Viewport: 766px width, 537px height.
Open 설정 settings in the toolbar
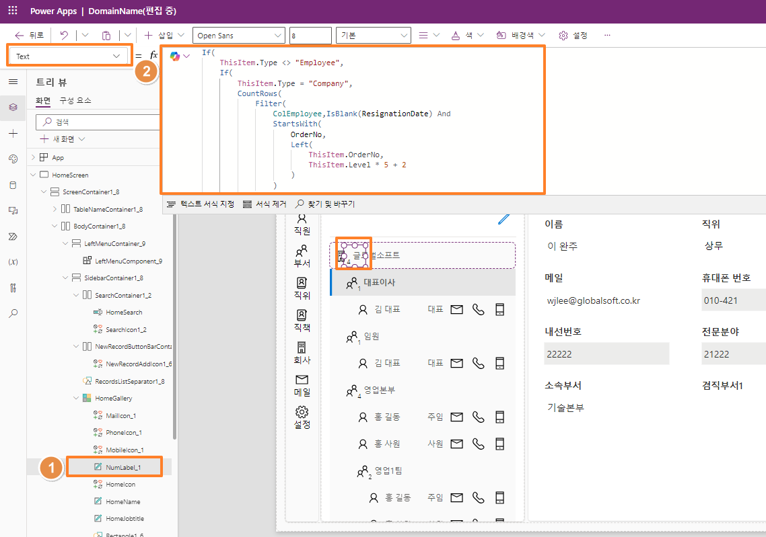pos(573,35)
